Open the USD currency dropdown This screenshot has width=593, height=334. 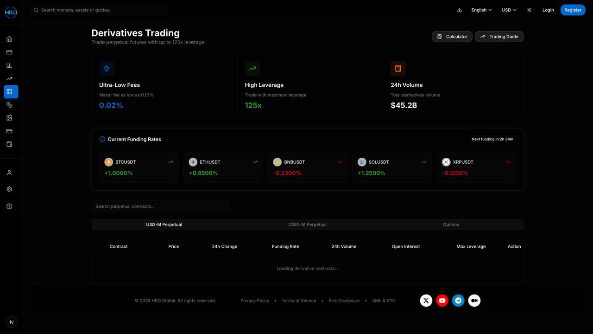tap(509, 10)
